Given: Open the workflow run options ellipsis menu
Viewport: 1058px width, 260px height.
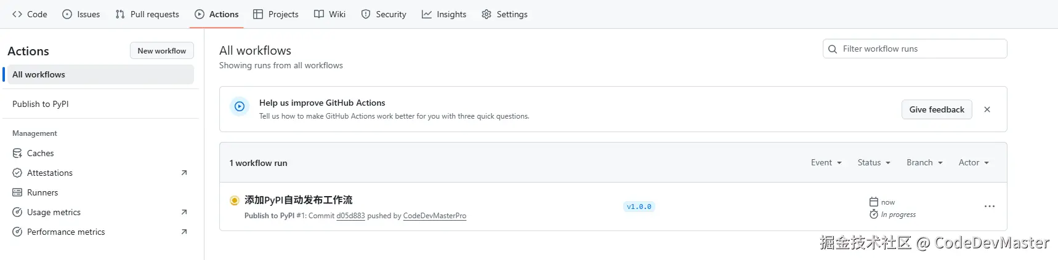Looking at the screenshot, I should (989, 207).
